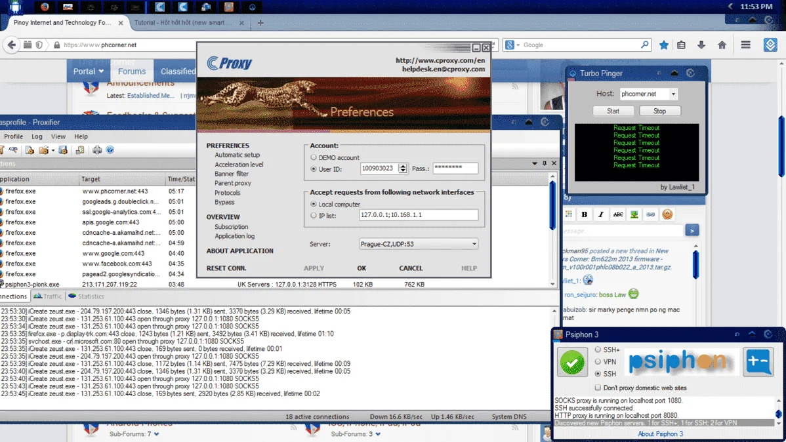Open the Proxifier panel options down arrow
The width and height of the screenshot is (786, 442).
[x=534, y=163]
